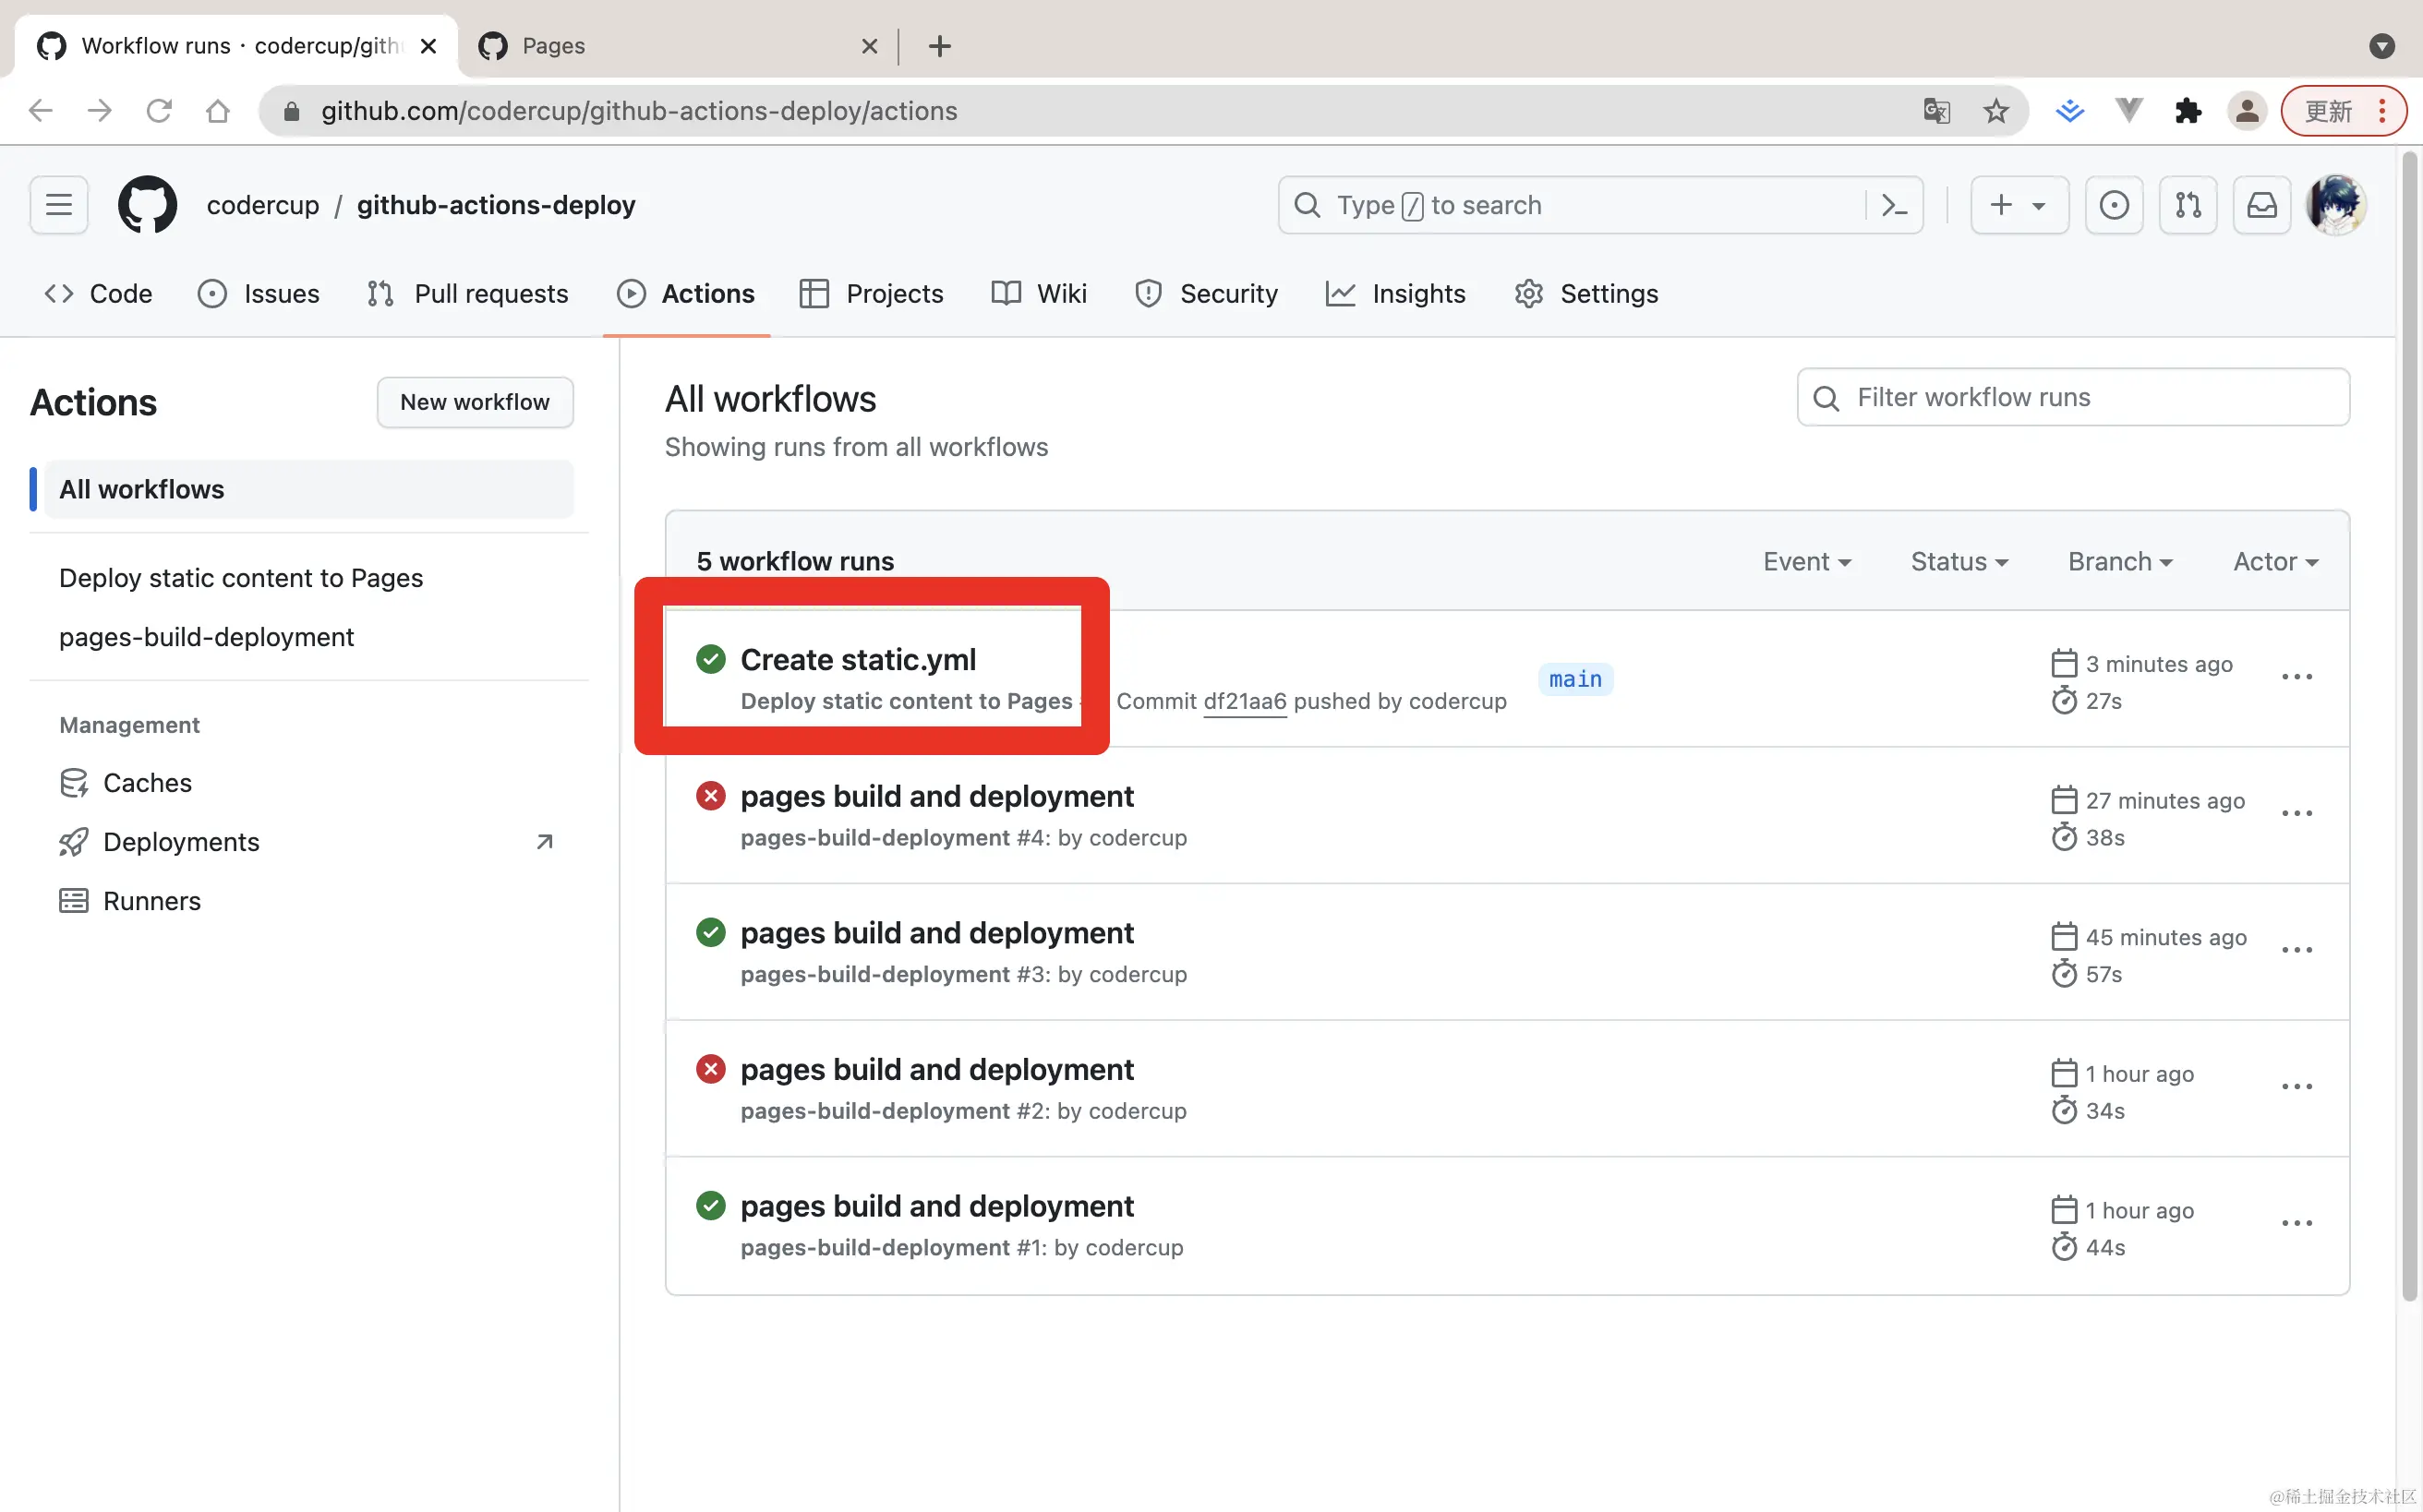Select Deploy static content to Pages workflow
The image size is (2423, 1512).
tap(241, 578)
